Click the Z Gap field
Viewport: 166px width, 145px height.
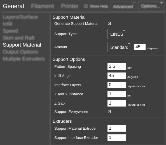(x=117, y=103)
